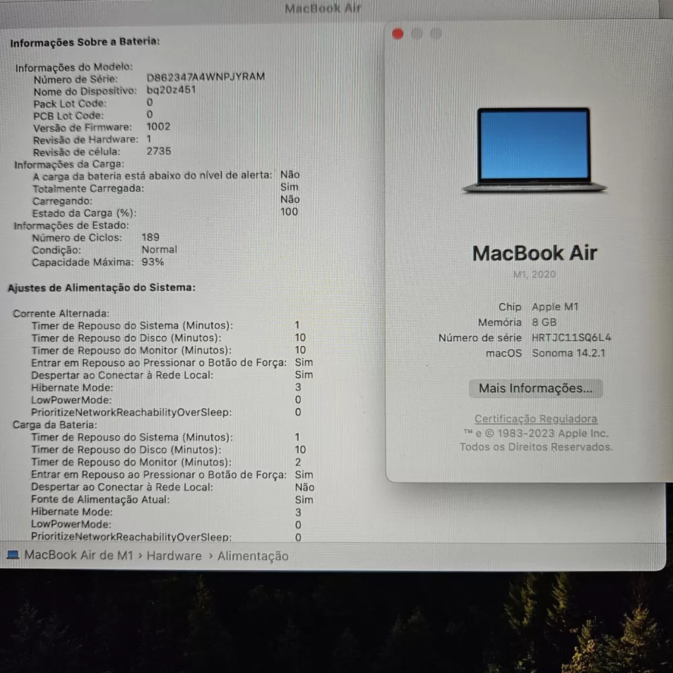Viewport: 673px width, 673px height.
Task: Open the Certificação Reguladora link
Action: pos(536,419)
